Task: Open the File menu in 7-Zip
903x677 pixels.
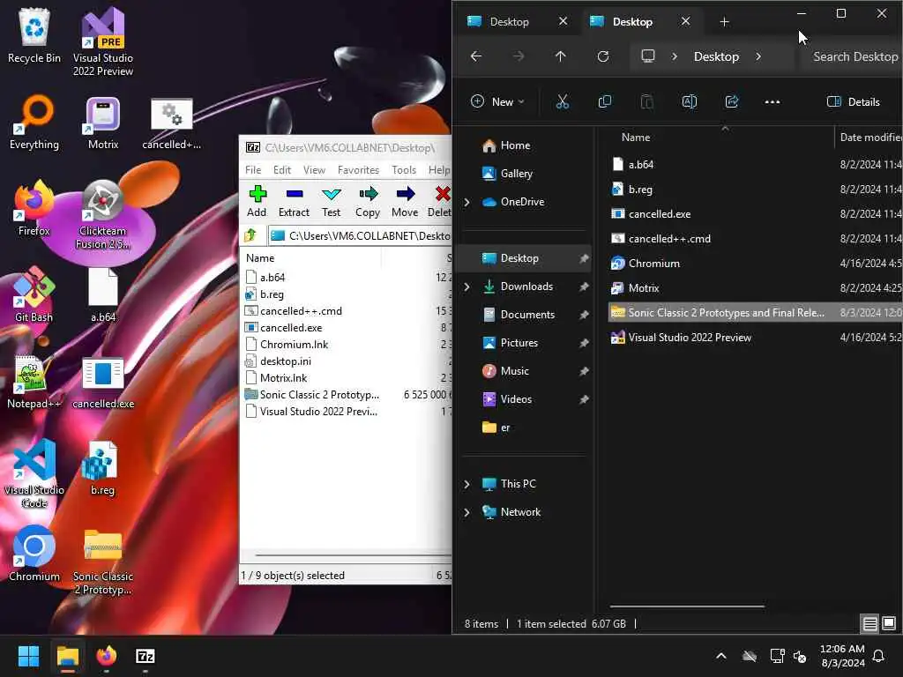Action: coord(253,170)
